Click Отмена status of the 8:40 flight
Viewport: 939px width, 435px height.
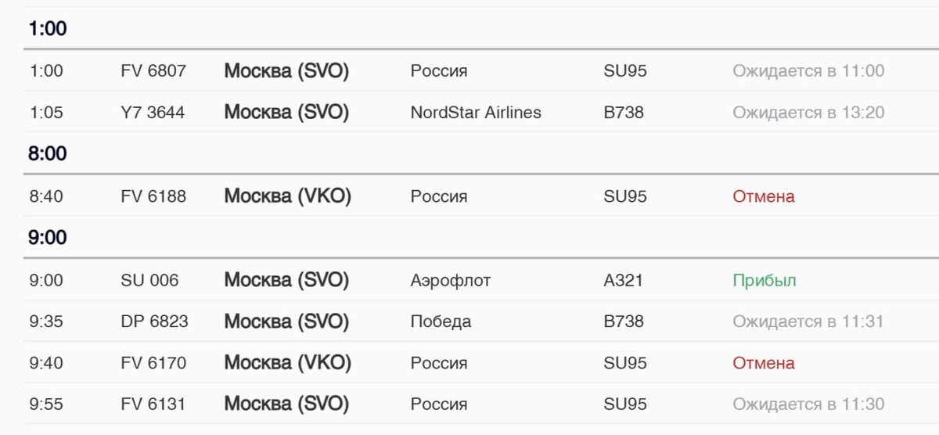[x=763, y=196]
